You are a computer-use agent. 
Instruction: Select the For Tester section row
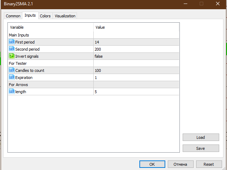tap(94, 63)
